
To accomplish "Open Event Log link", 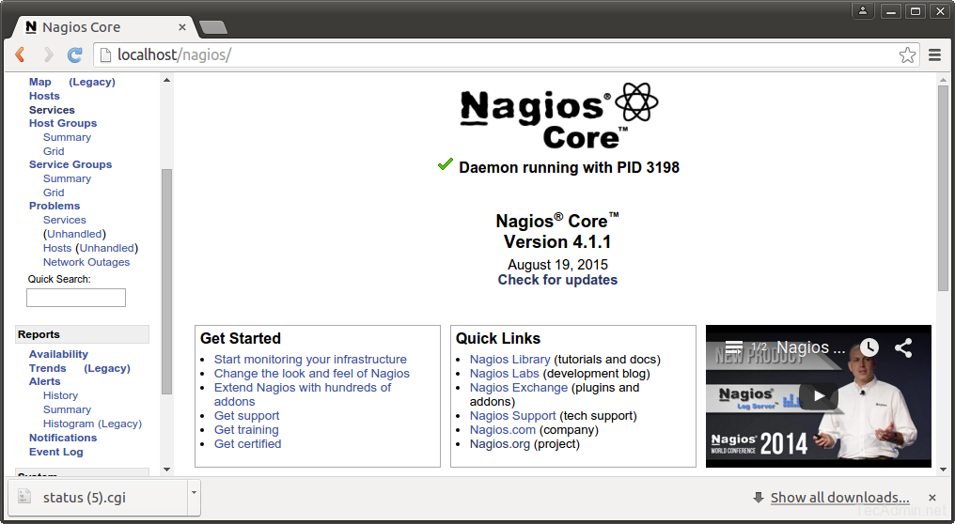I will coord(56,452).
